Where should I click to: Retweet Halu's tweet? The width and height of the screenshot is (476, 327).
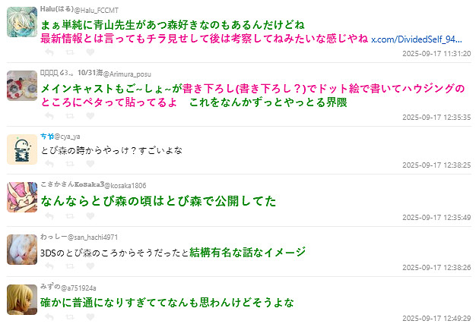coord(70,52)
